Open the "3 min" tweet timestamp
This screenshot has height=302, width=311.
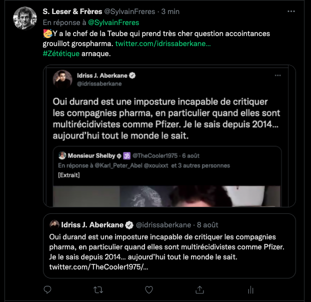[x=170, y=12]
